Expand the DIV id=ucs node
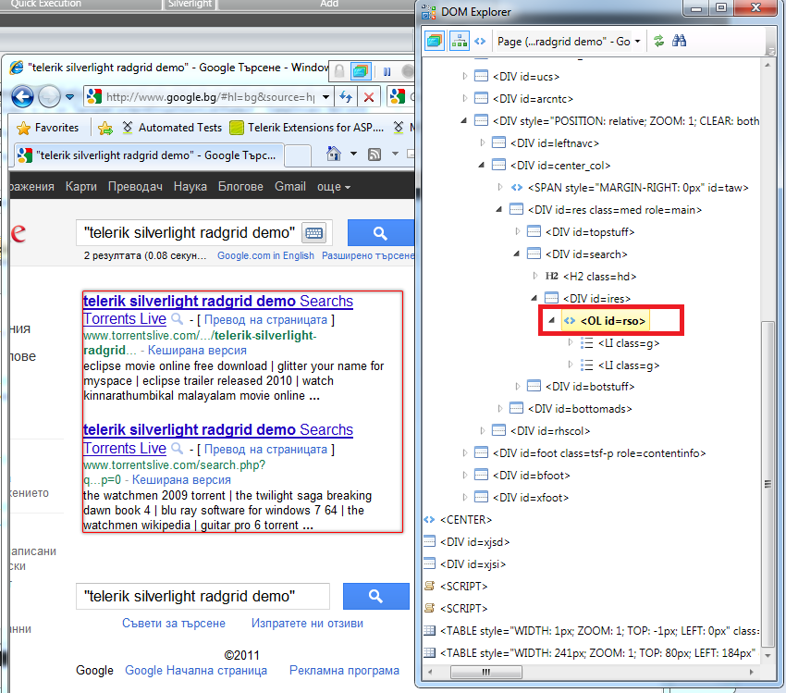Image resolution: width=786 pixels, height=693 pixels. [x=465, y=77]
